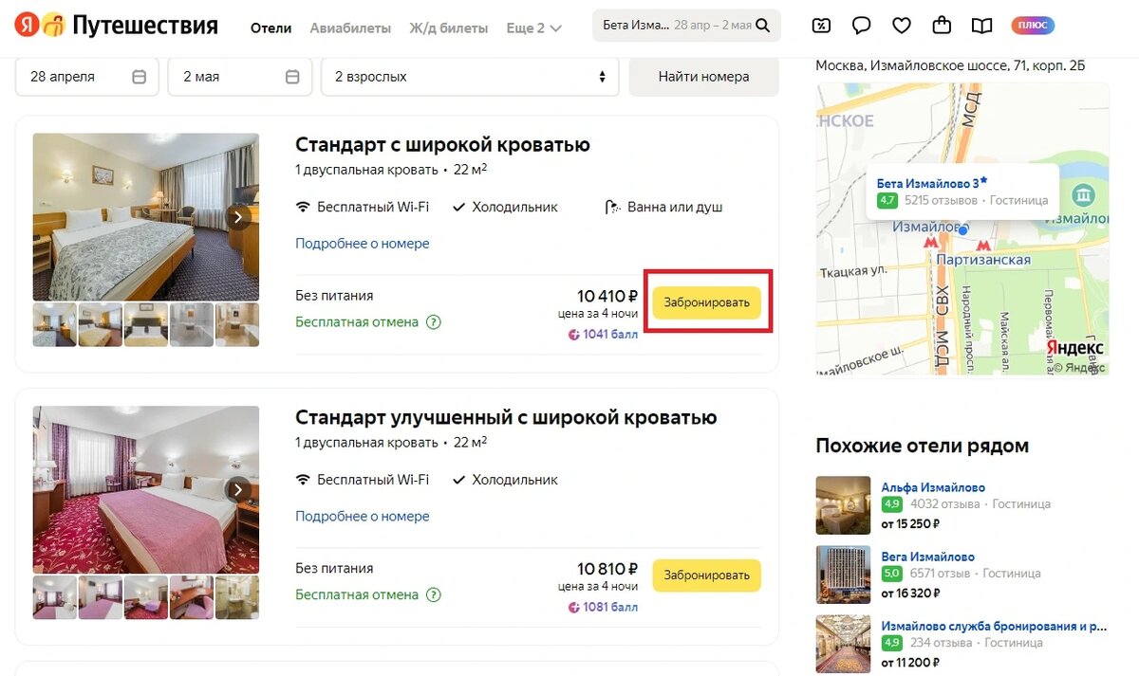Open the travel journal book icon
1139x676 pixels.
coord(982,26)
